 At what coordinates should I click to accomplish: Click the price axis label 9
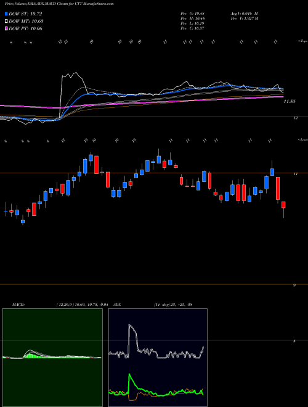[294, 286]
